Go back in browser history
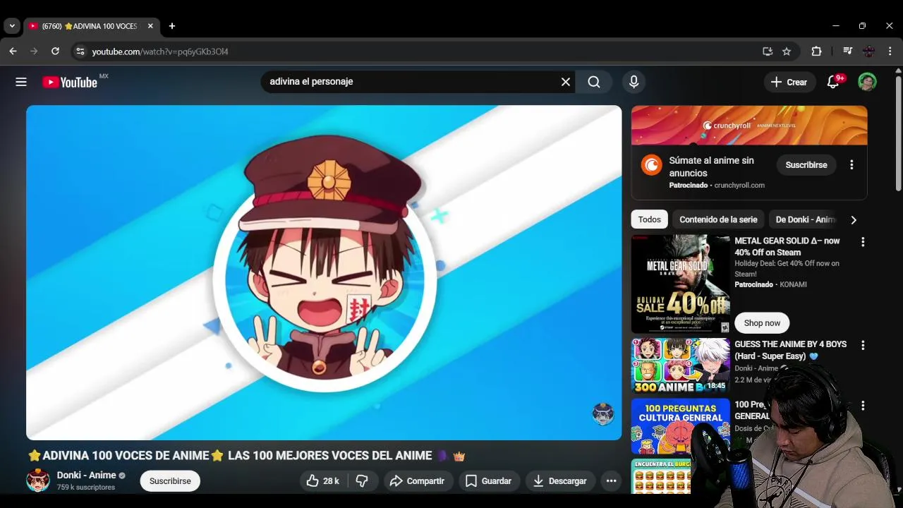The image size is (903, 508). tap(13, 52)
